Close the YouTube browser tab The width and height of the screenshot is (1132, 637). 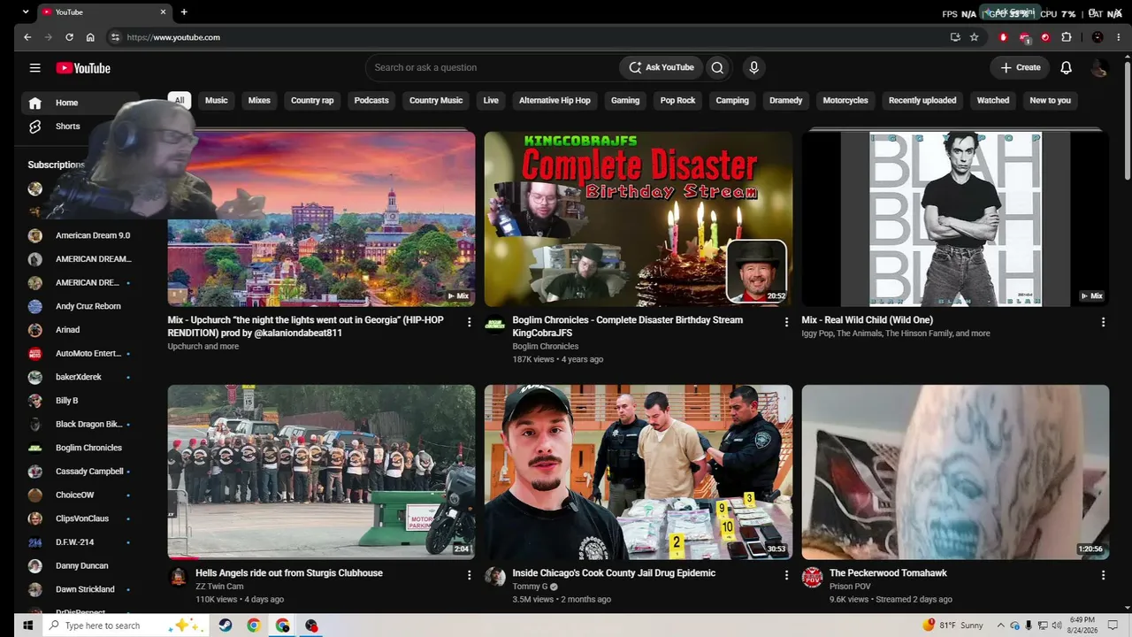[163, 12]
